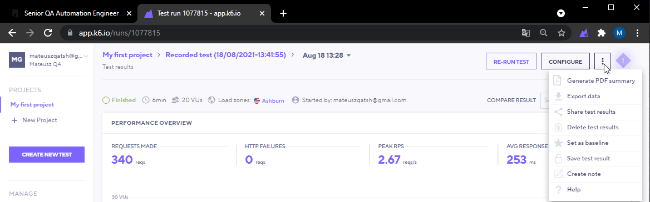
Task: Select My first project in sidebar
Action: point(32,104)
